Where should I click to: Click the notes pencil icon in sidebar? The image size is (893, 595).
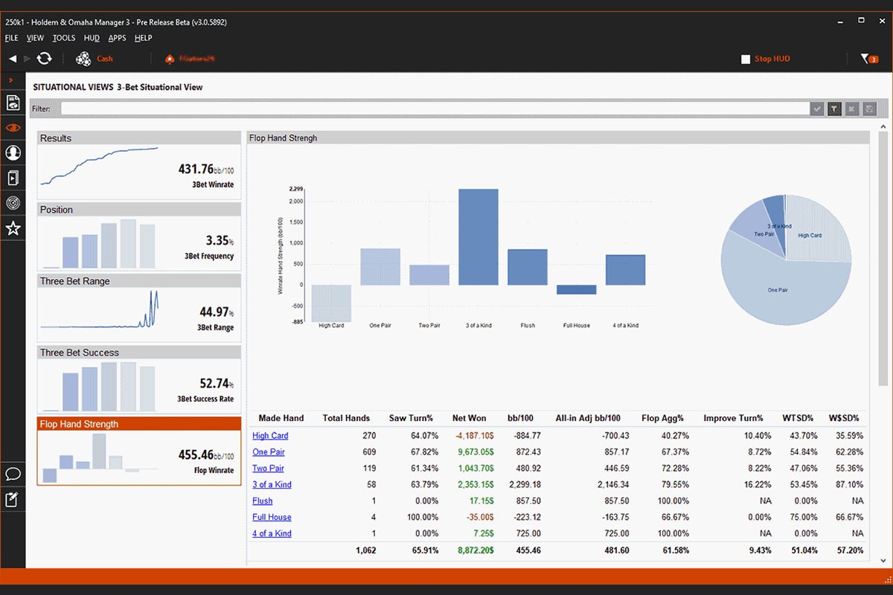[x=13, y=499]
